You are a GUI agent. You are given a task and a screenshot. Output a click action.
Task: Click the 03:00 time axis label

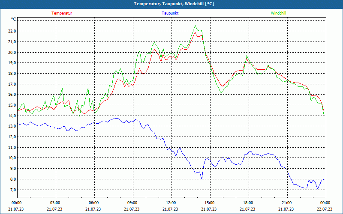tap(55, 203)
